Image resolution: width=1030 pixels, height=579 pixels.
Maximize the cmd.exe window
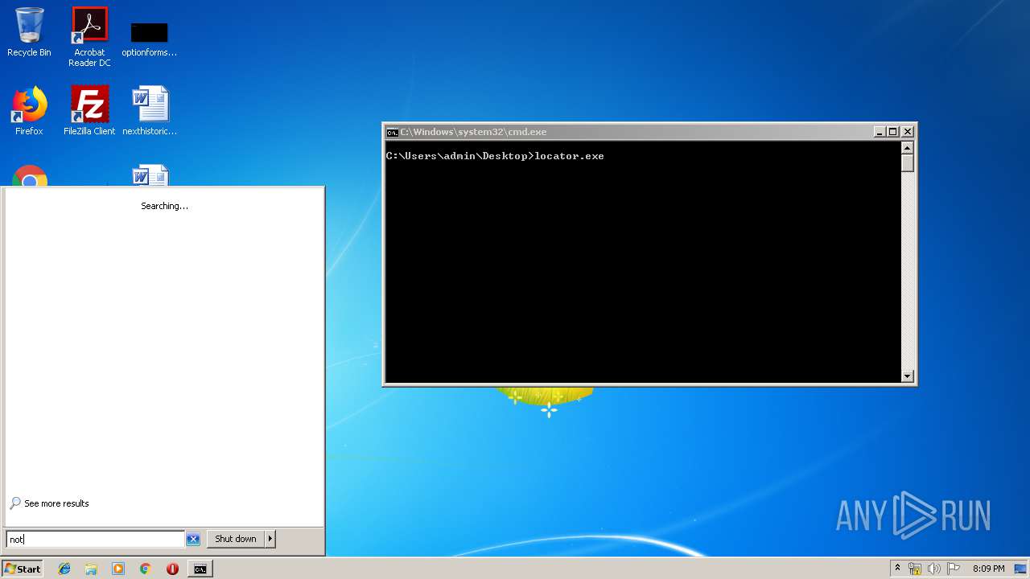tap(893, 132)
